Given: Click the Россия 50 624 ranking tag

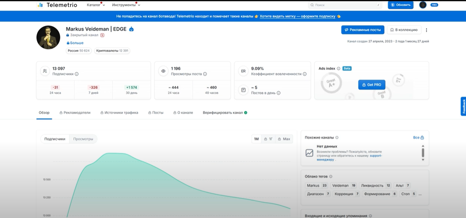Looking at the screenshot, I should [x=79, y=51].
